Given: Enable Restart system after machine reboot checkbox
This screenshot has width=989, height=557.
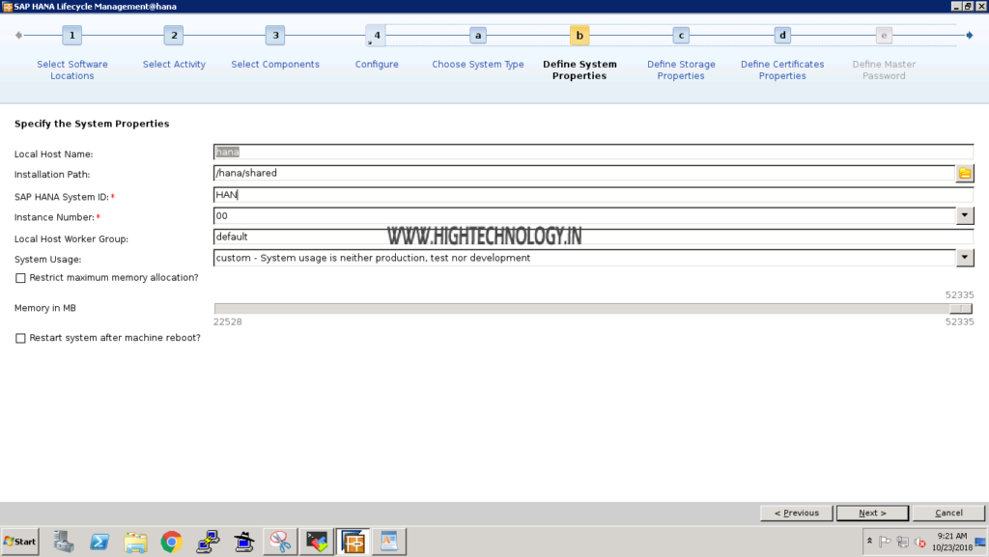Looking at the screenshot, I should [20, 339].
